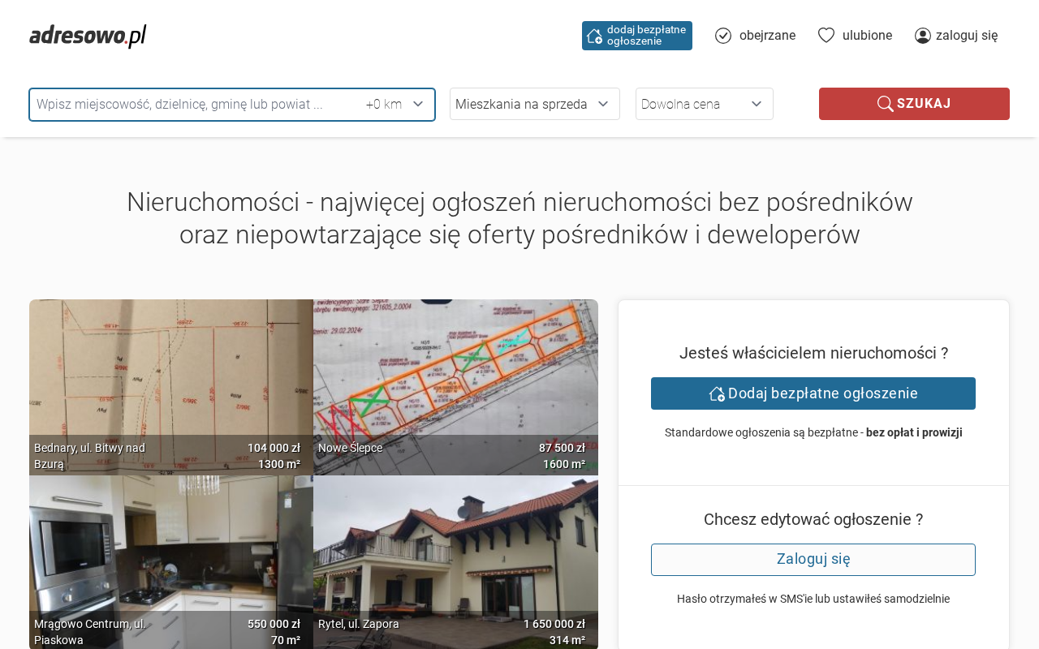Click the adresowo.pl logo
The image size is (1039, 649).
pos(88,36)
